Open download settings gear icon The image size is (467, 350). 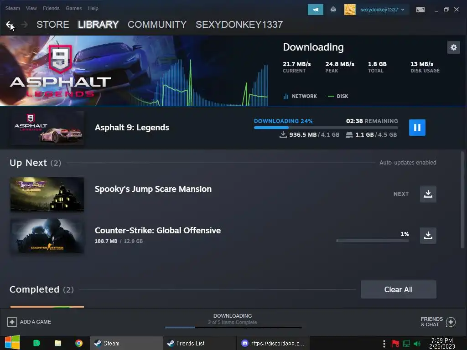(454, 47)
